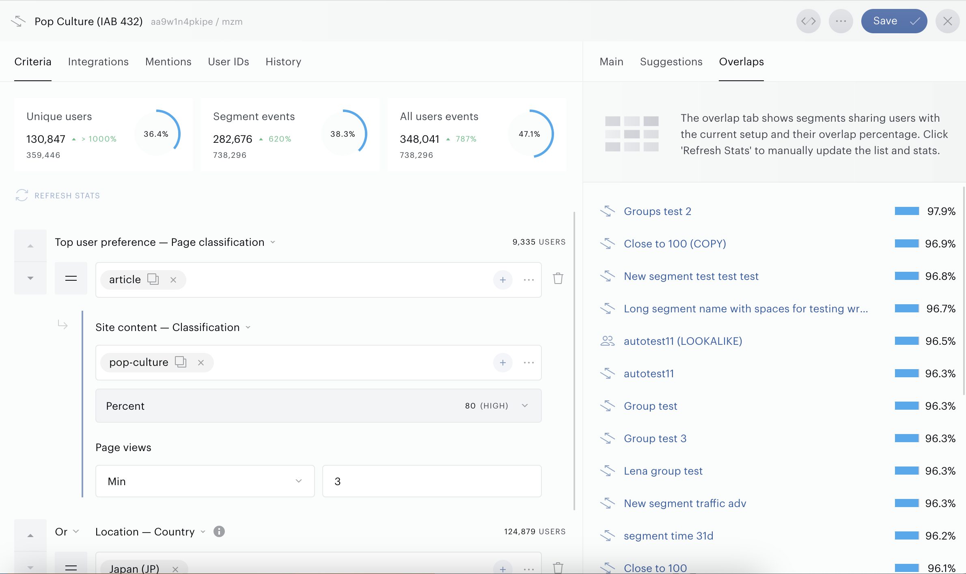Click the segment type icon beside Pop Culture title
966x574 pixels.
pos(18,21)
